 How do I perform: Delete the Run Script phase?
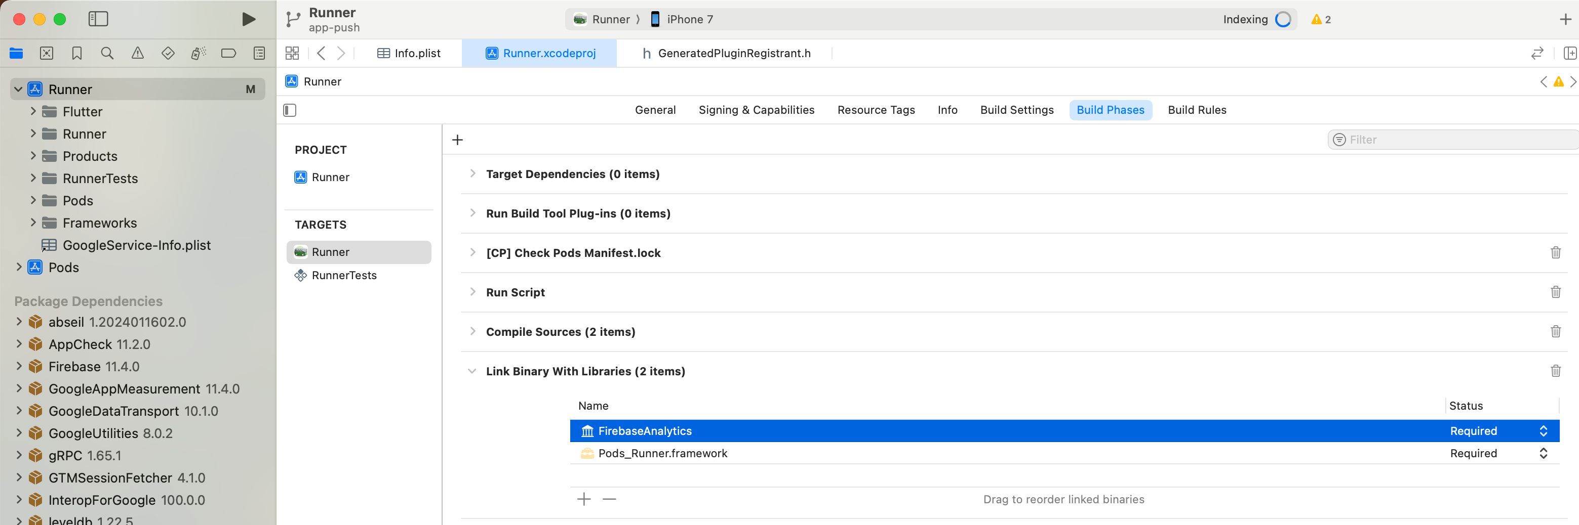click(1556, 292)
